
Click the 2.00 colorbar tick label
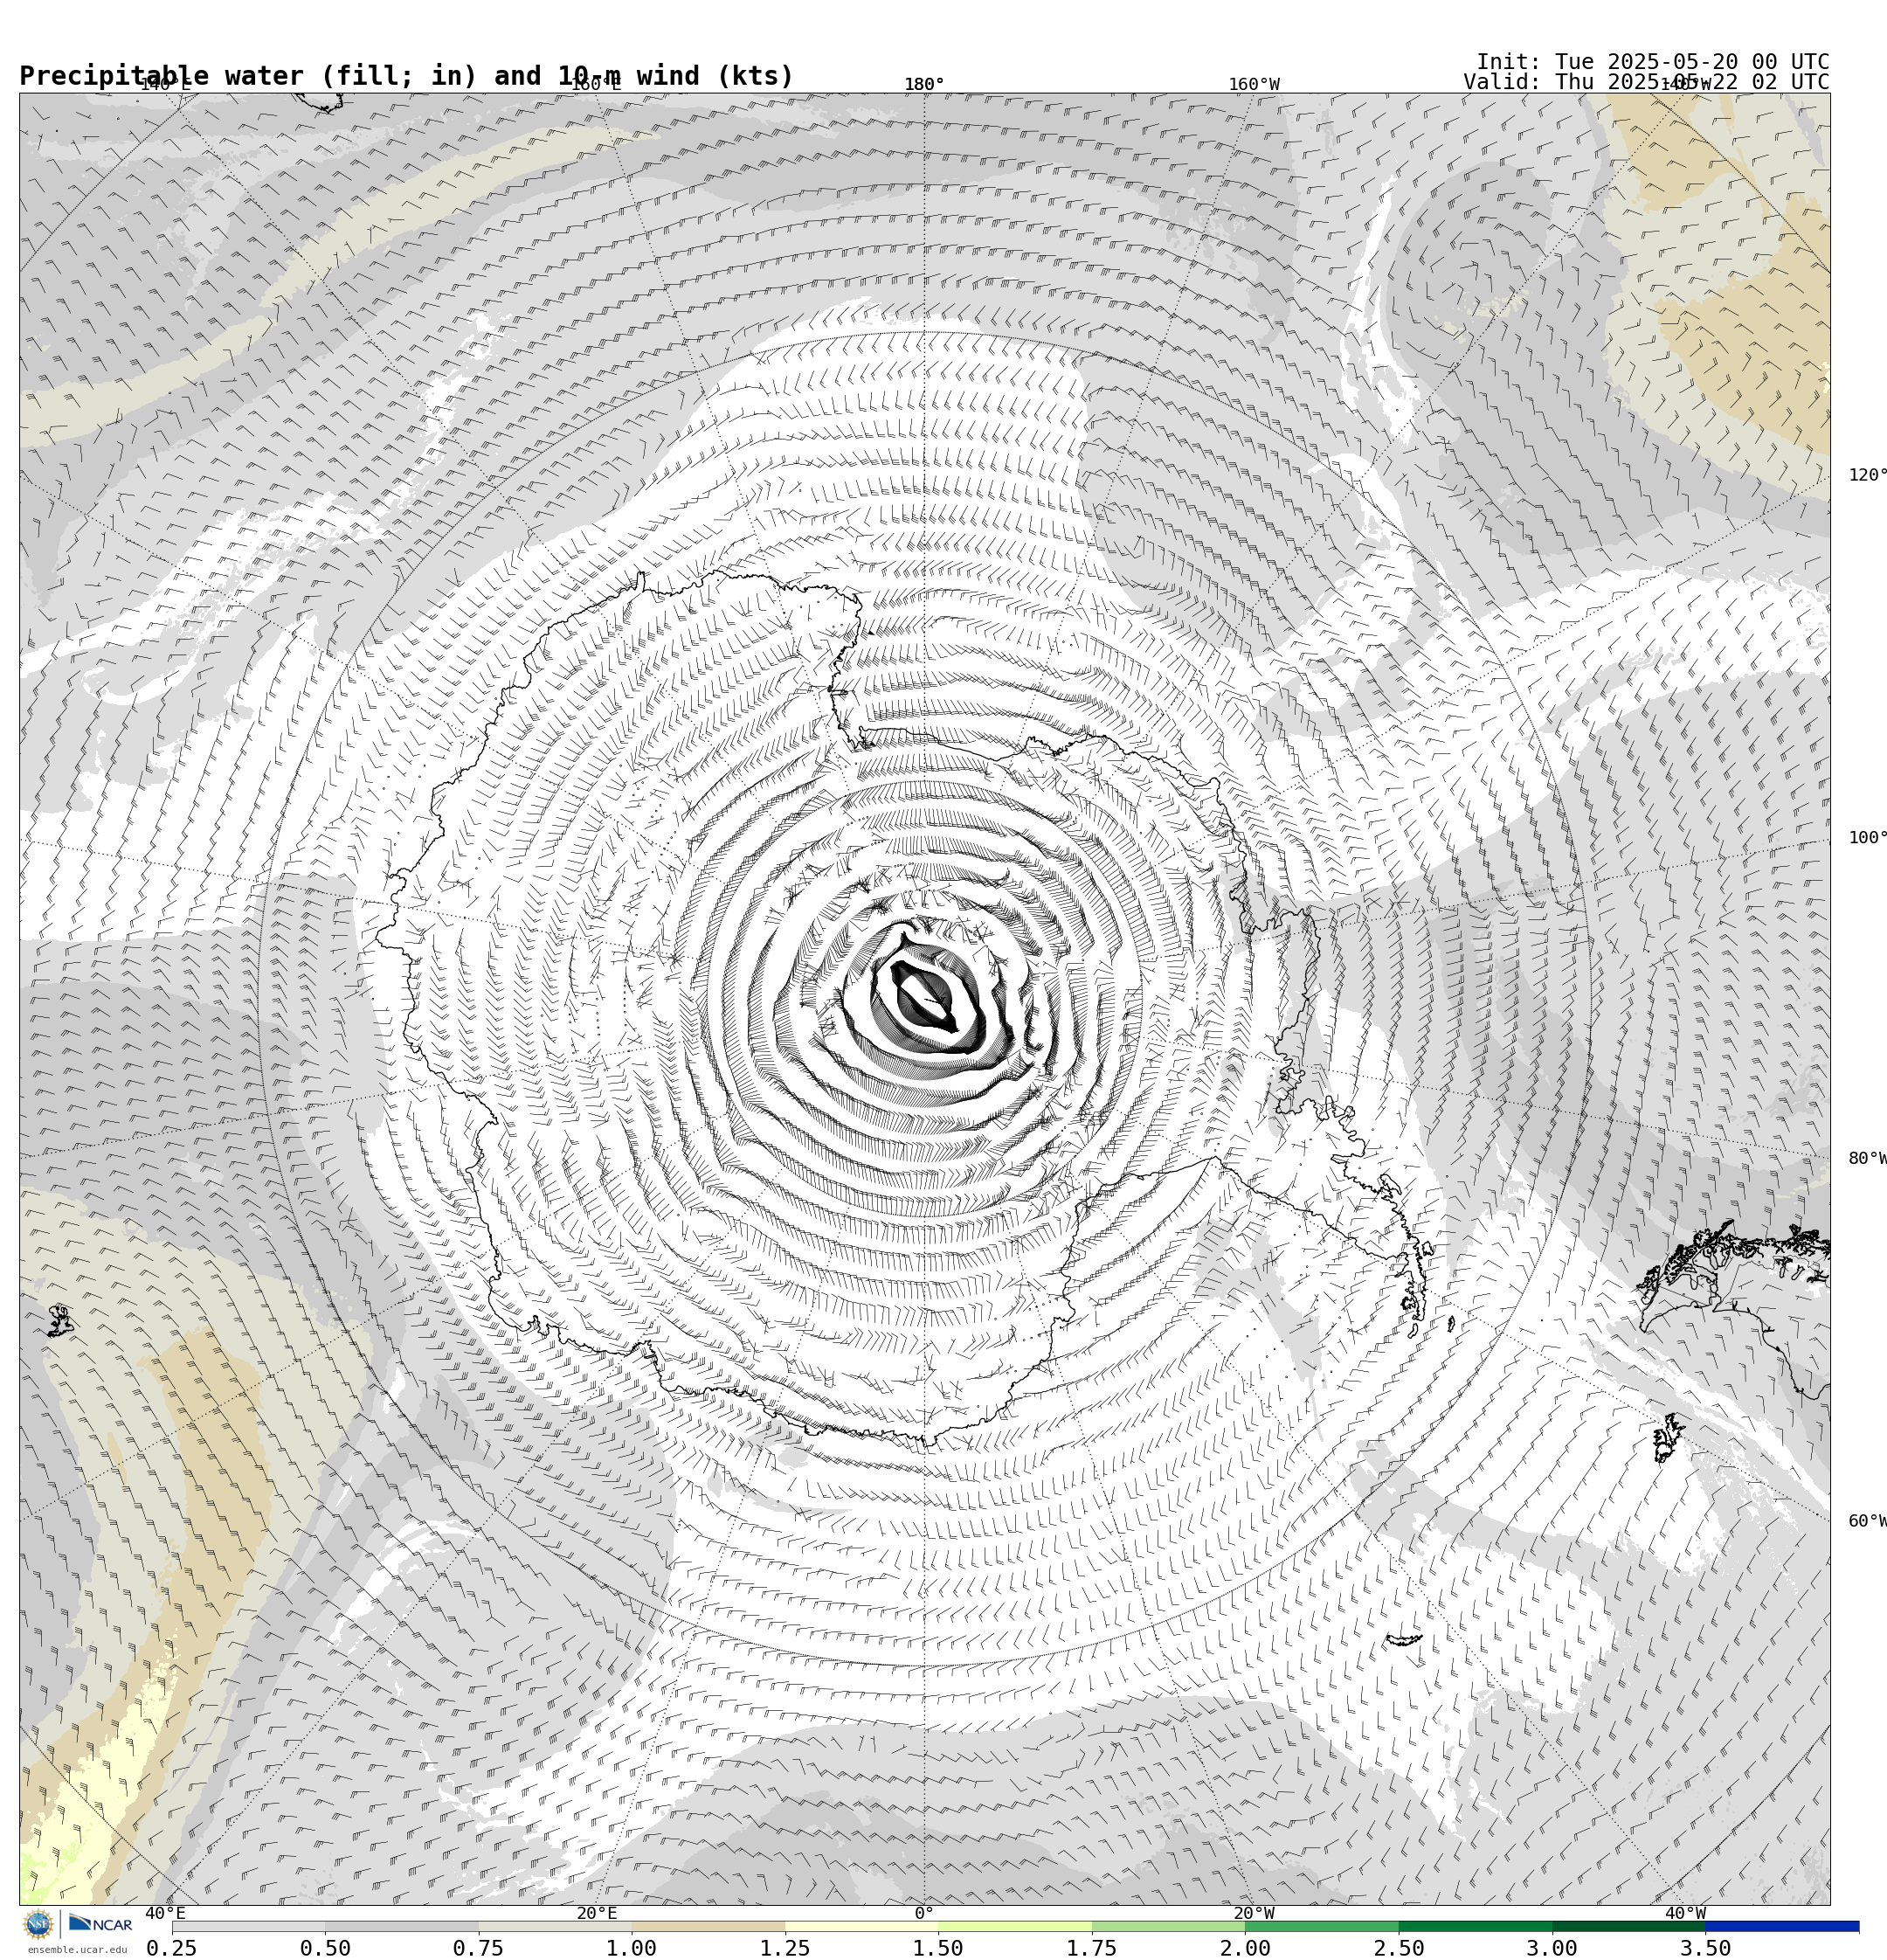(x=1246, y=1948)
